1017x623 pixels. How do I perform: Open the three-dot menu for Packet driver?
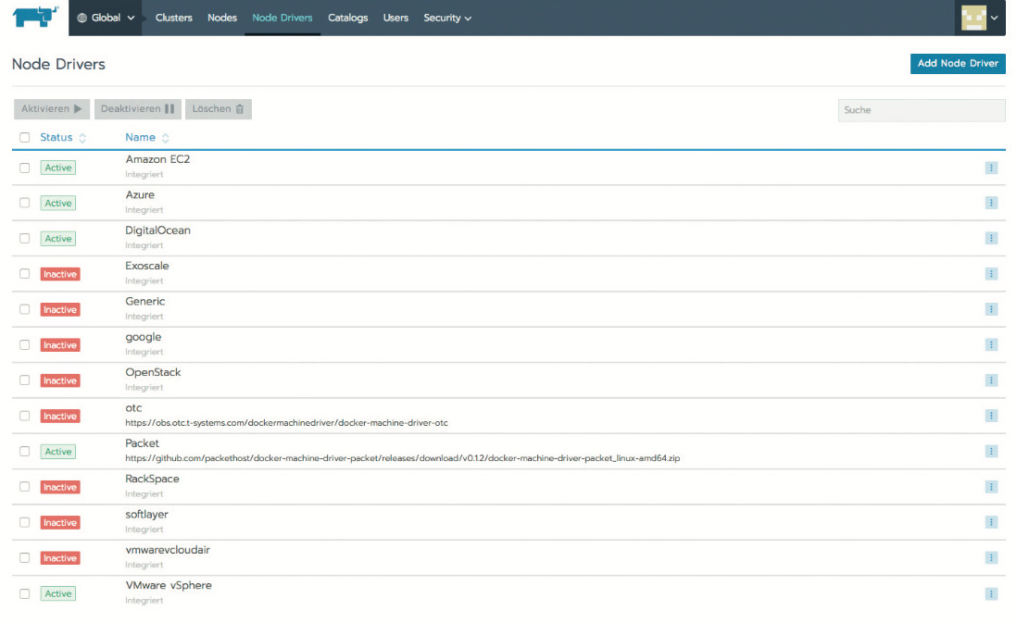click(x=991, y=451)
